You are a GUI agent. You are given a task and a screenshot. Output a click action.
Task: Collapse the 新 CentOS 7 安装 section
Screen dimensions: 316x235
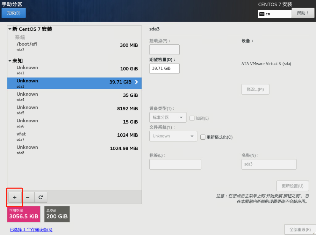click(x=10, y=29)
